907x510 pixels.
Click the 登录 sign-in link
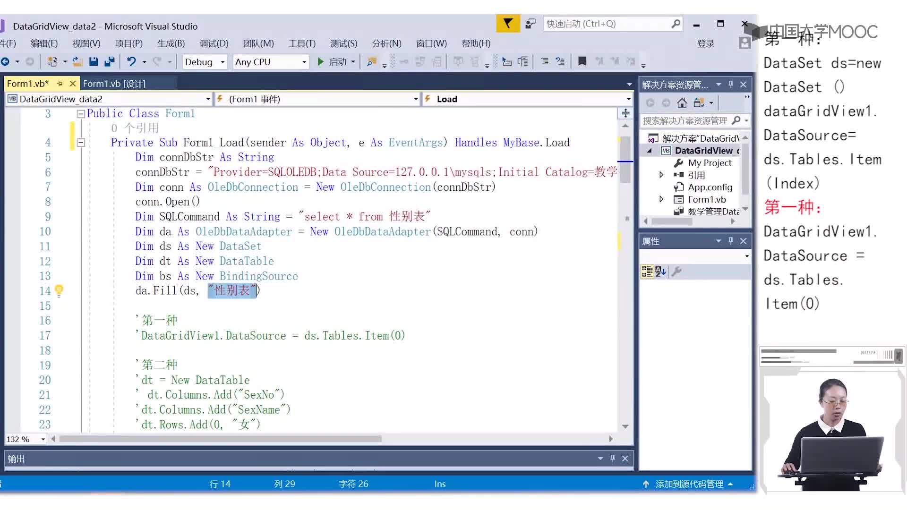706,43
